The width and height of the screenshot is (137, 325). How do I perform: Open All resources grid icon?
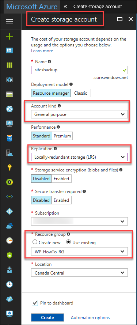[x=9, y=65]
